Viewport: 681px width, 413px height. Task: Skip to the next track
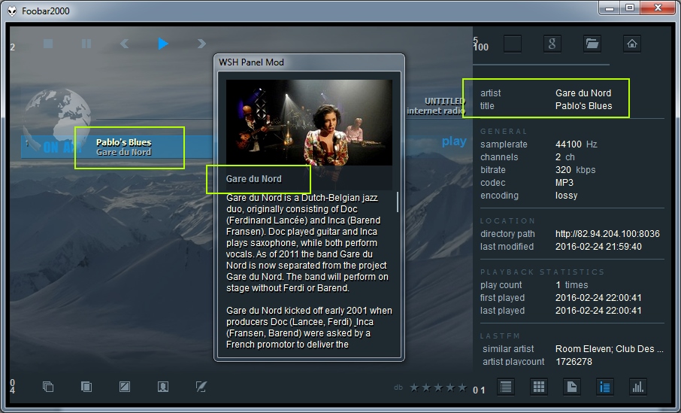tap(201, 44)
